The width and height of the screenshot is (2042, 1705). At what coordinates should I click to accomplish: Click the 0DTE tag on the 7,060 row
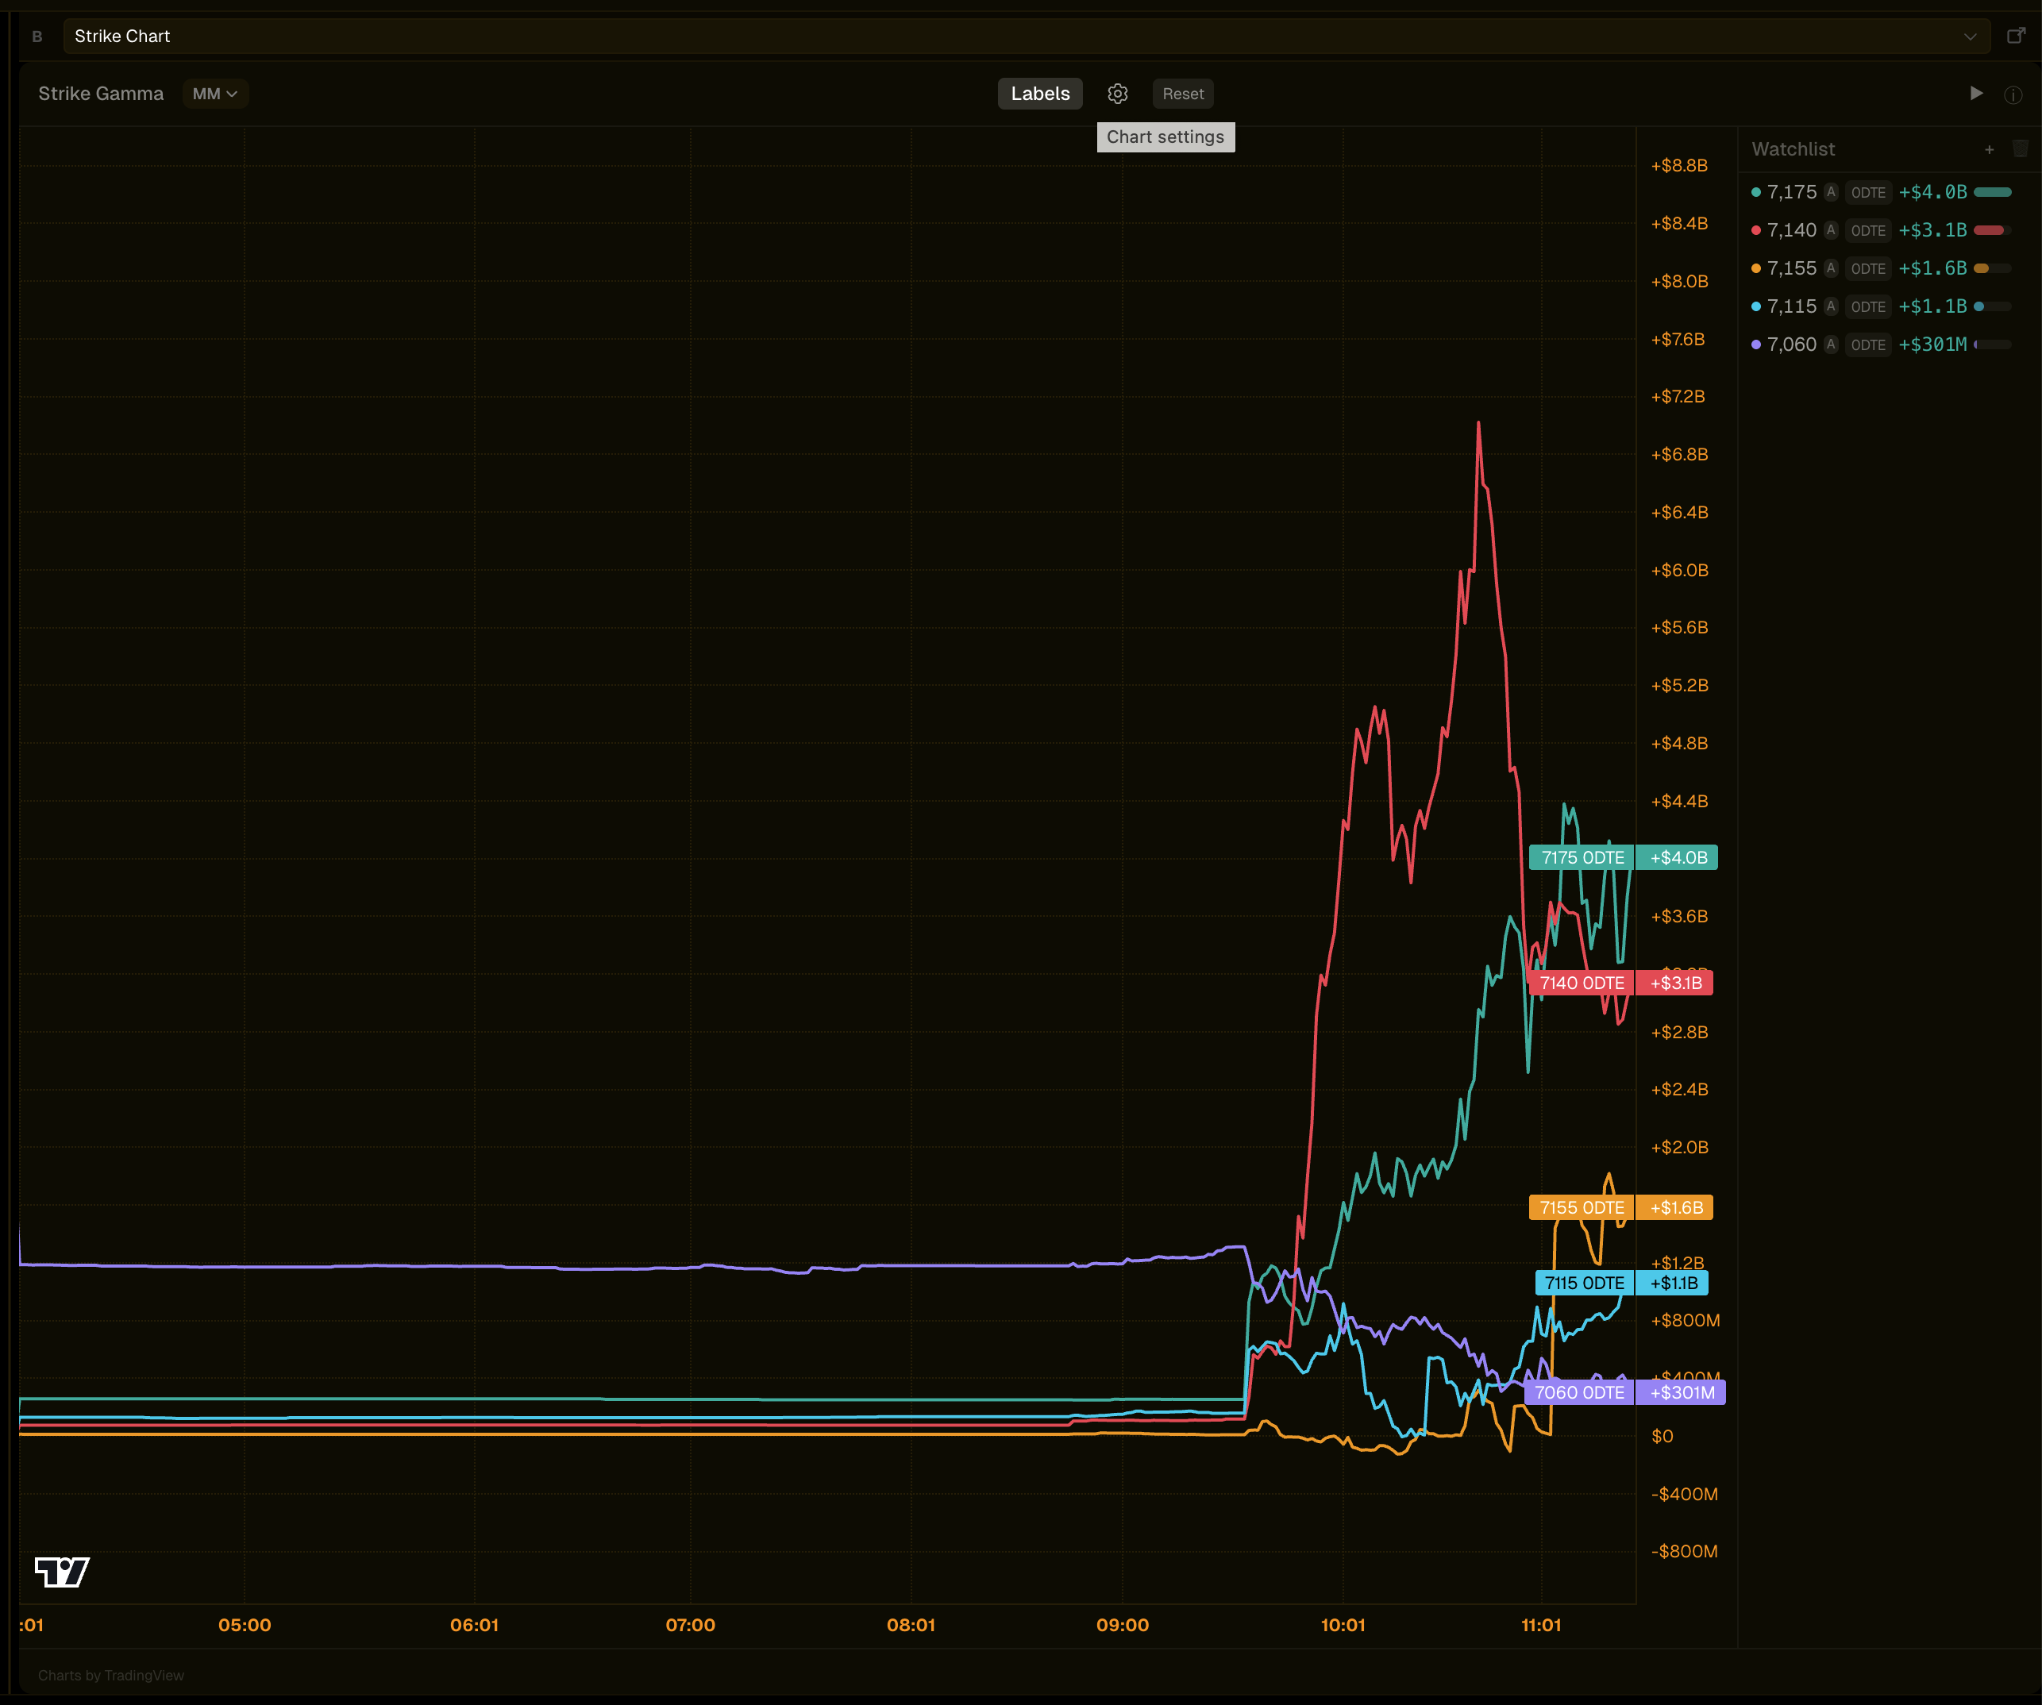[1868, 344]
